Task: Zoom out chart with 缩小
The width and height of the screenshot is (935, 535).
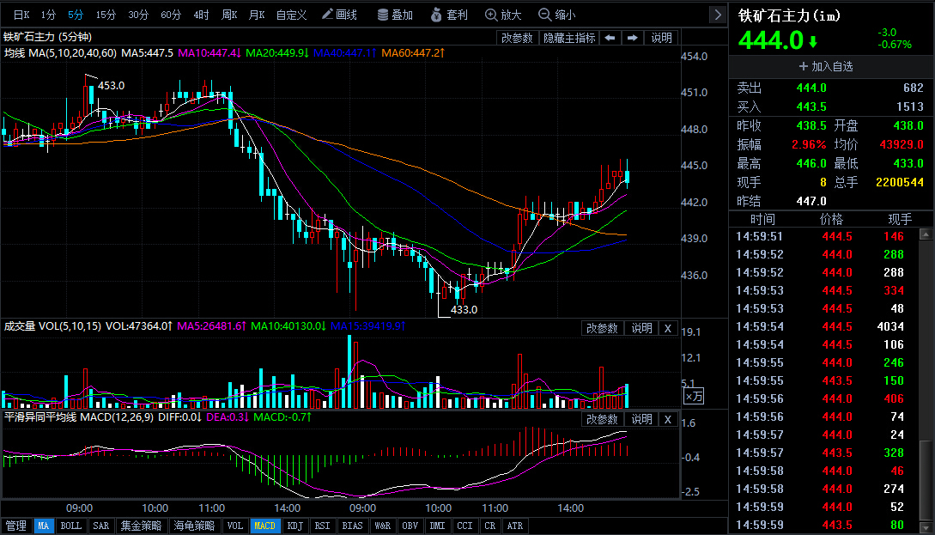Action: 556,15
